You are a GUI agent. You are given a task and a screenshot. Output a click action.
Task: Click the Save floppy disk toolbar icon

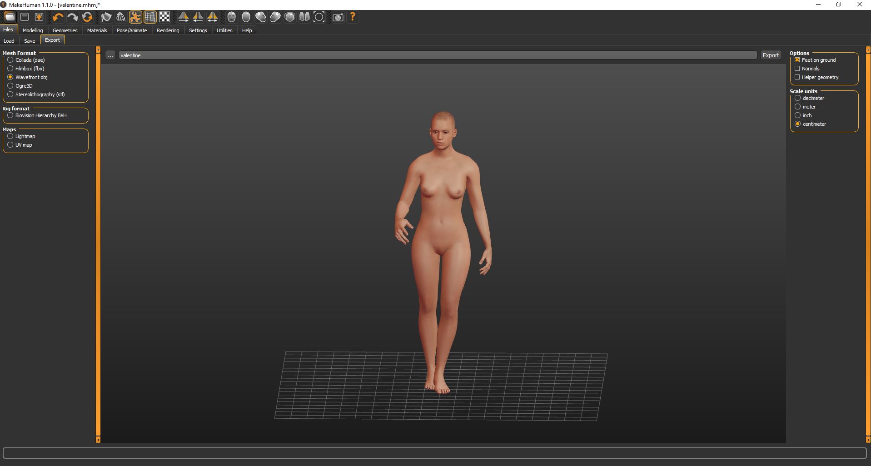pyautogui.click(x=25, y=17)
